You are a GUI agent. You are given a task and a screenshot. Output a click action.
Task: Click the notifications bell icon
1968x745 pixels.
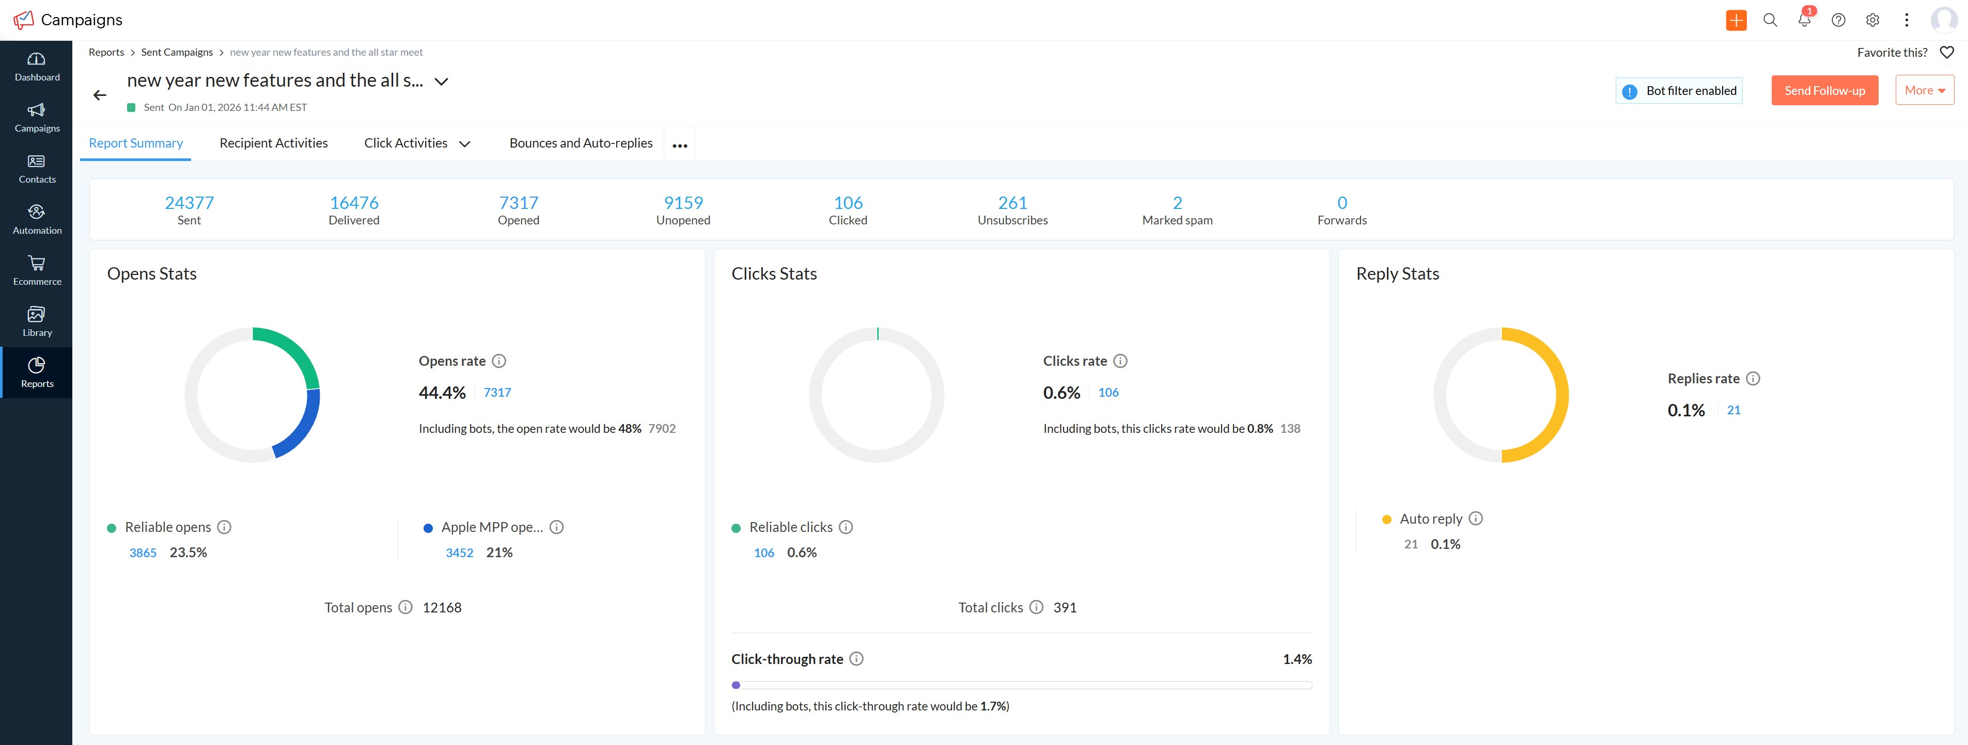point(1804,20)
